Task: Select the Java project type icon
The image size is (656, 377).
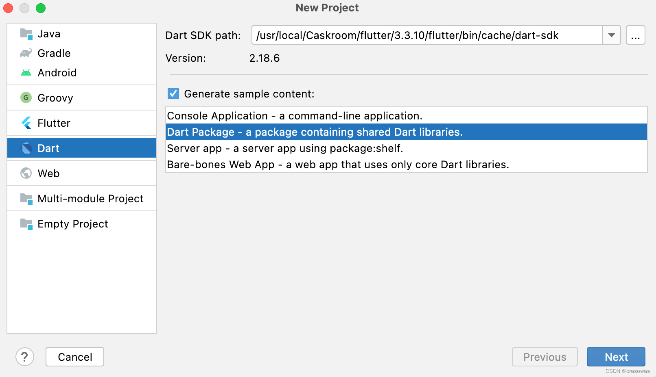Action: click(x=26, y=34)
